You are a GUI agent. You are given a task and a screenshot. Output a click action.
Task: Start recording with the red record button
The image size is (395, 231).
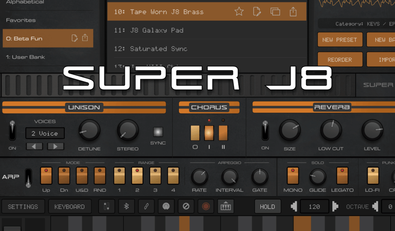click(x=206, y=206)
